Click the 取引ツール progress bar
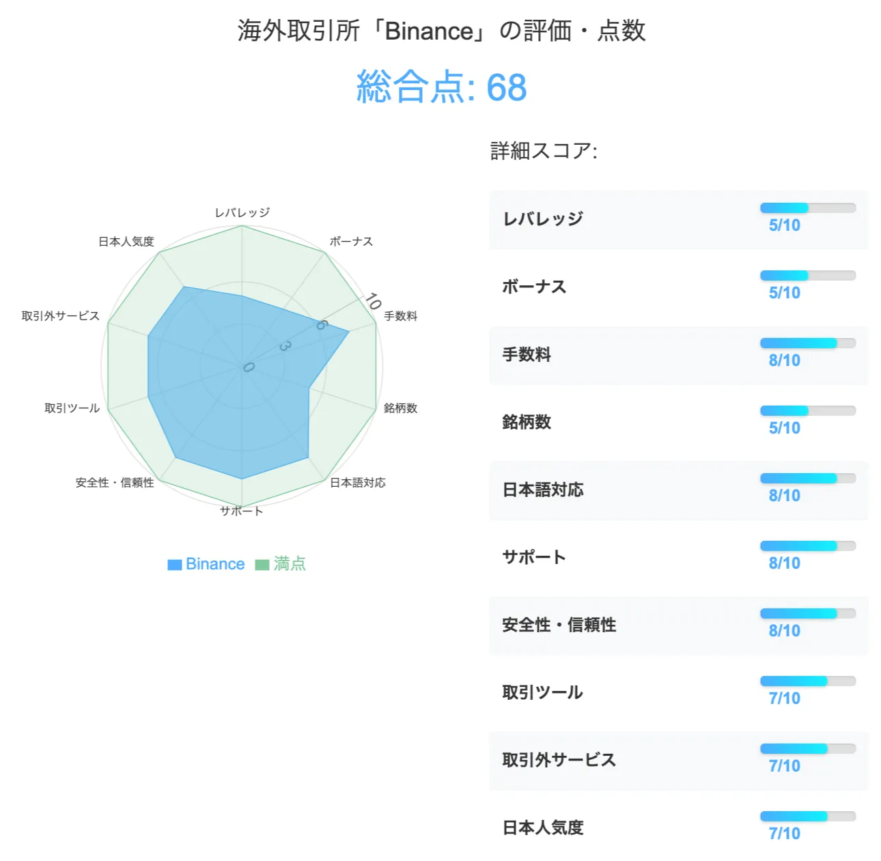Screen dimensions: 881x861 [808, 681]
